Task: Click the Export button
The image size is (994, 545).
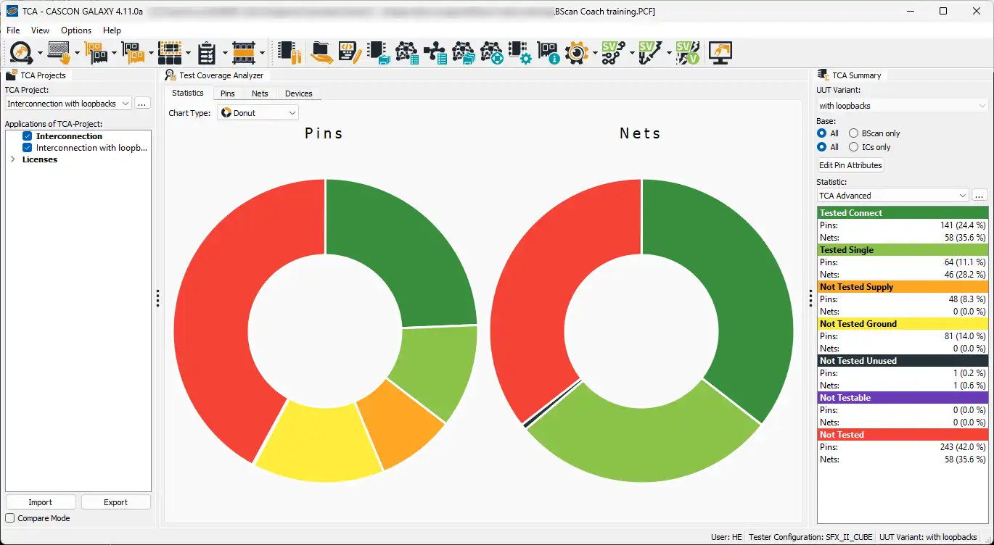Action: 115,502
